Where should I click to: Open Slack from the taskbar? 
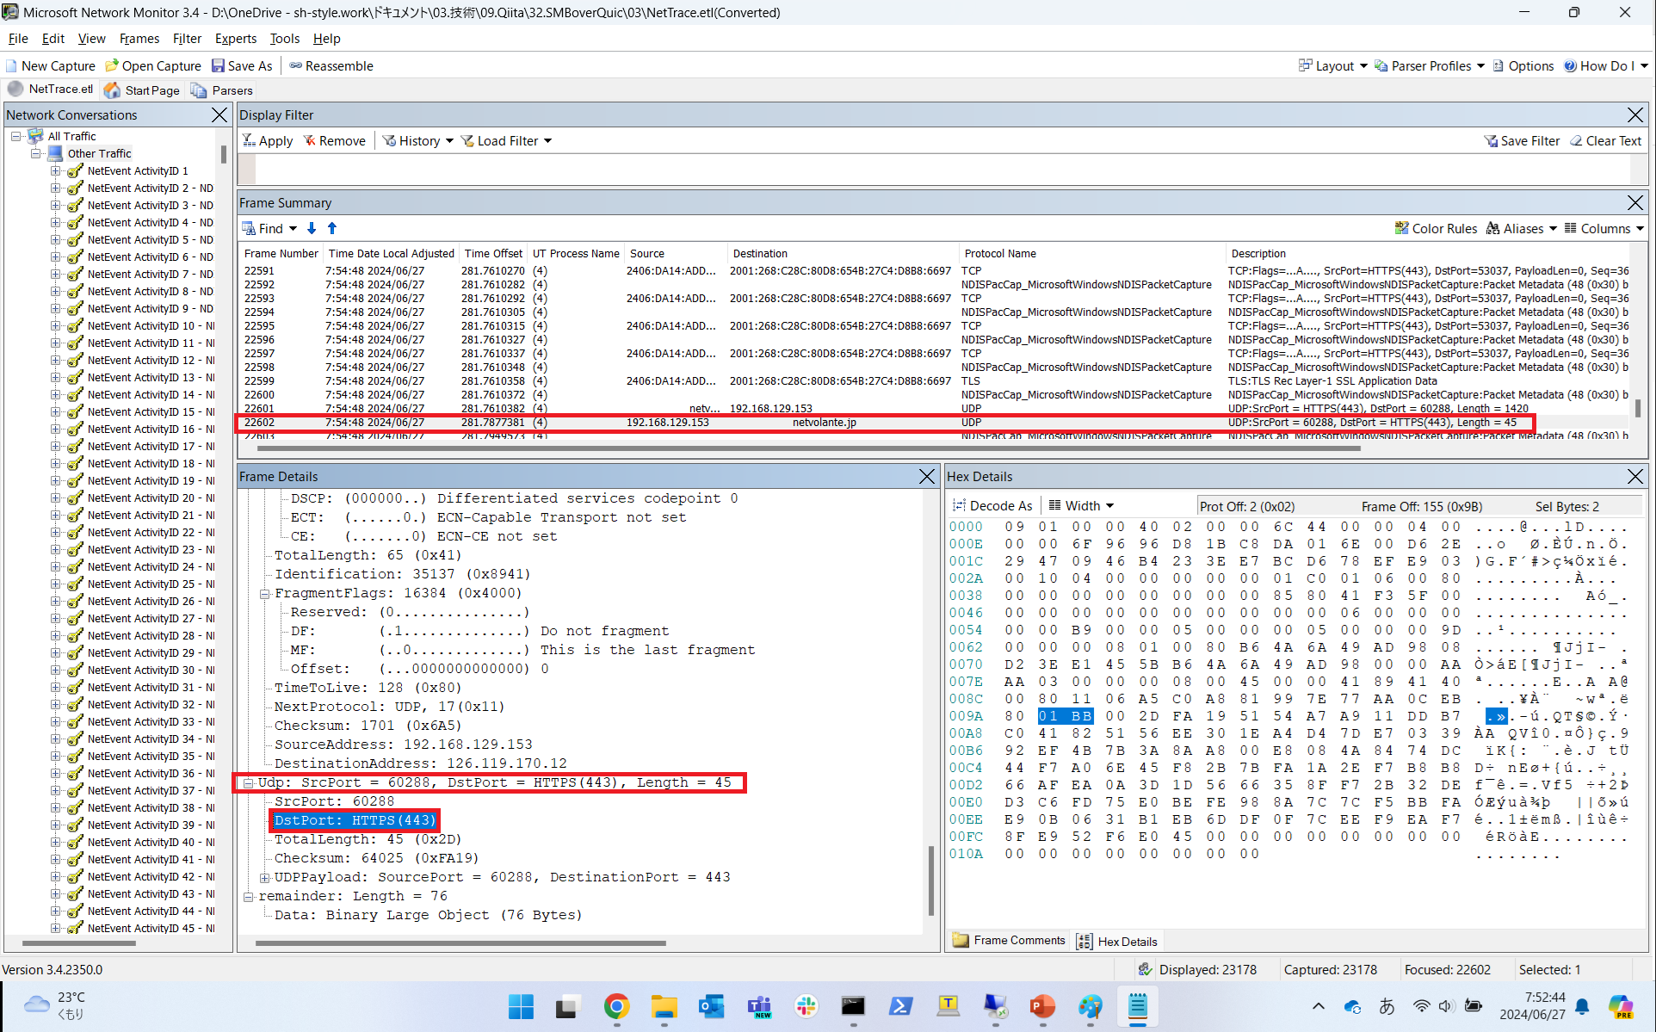(806, 1006)
